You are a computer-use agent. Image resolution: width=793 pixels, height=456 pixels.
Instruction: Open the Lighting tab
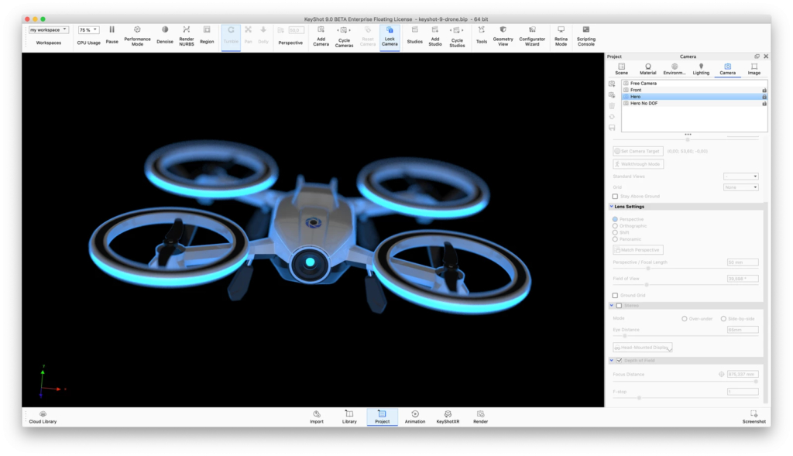point(701,69)
